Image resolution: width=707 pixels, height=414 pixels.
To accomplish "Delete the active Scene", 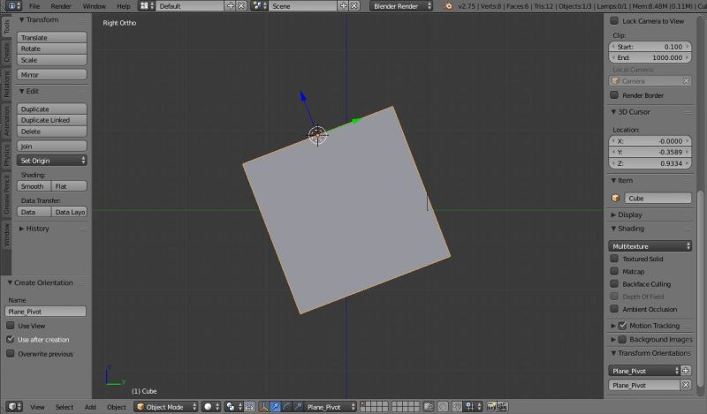I will (354, 6).
